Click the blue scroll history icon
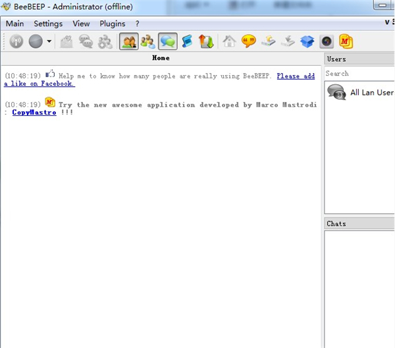395x348 pixels. [187, 41]
